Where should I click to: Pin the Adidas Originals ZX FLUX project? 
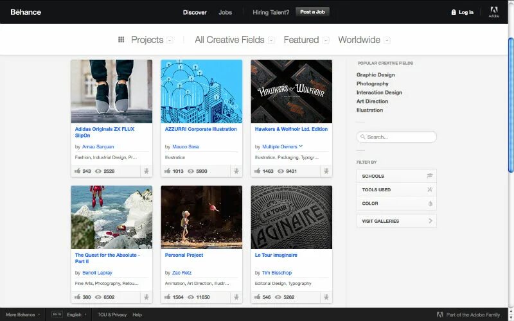[x=146, y=171]
